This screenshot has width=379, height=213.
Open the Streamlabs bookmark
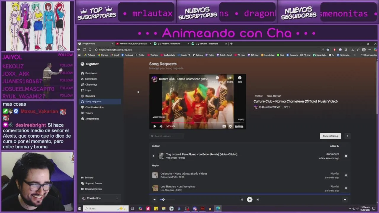[320, 55]
